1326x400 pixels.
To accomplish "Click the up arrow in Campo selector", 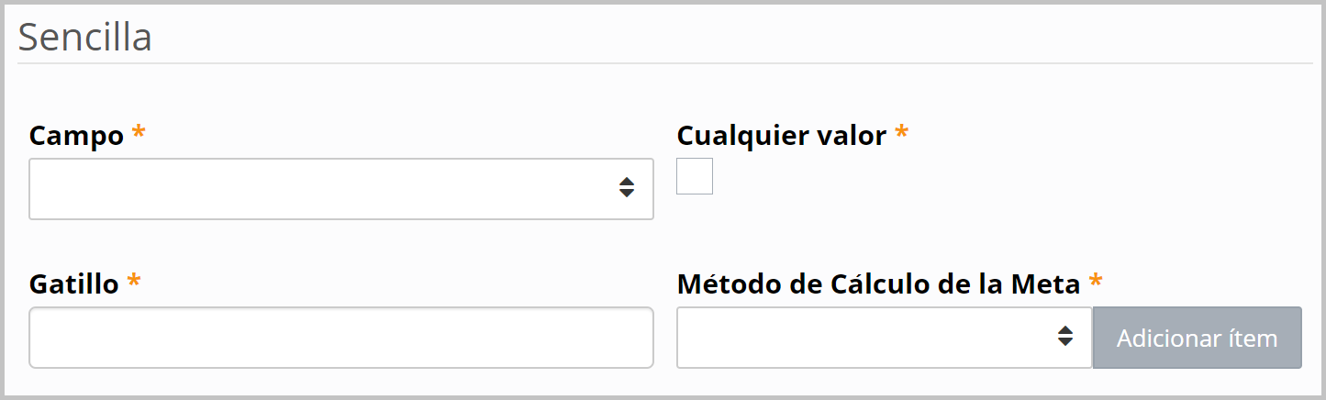I will [x=626, y=182].
